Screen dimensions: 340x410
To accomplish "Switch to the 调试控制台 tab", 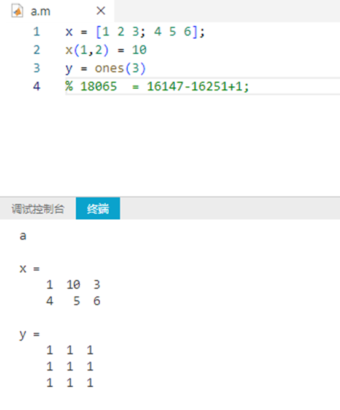I will (38, 209).
